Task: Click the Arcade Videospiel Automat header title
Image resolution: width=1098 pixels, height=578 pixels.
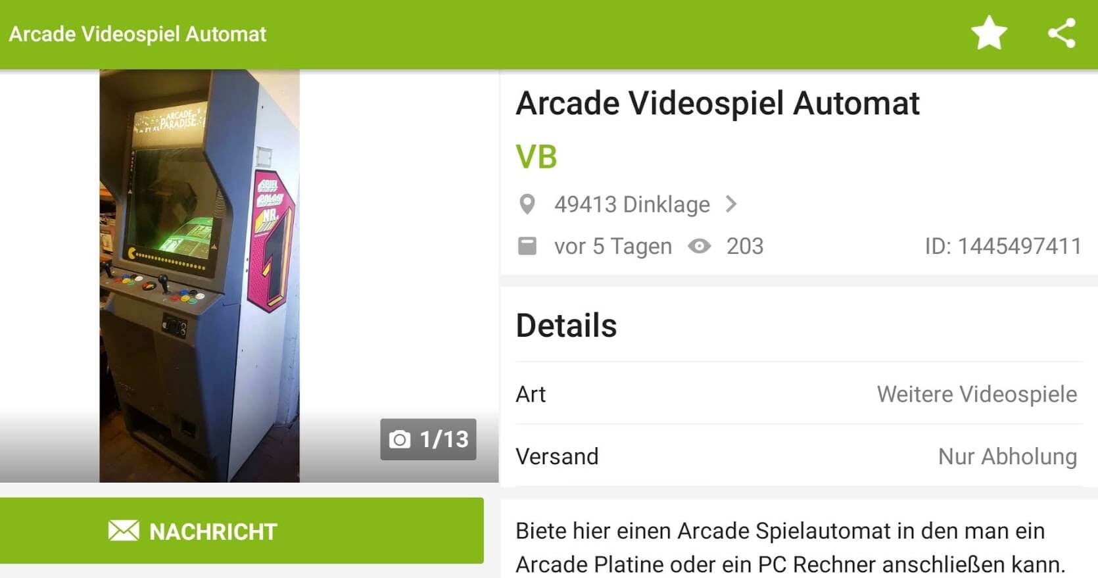Action: [137, 34]
